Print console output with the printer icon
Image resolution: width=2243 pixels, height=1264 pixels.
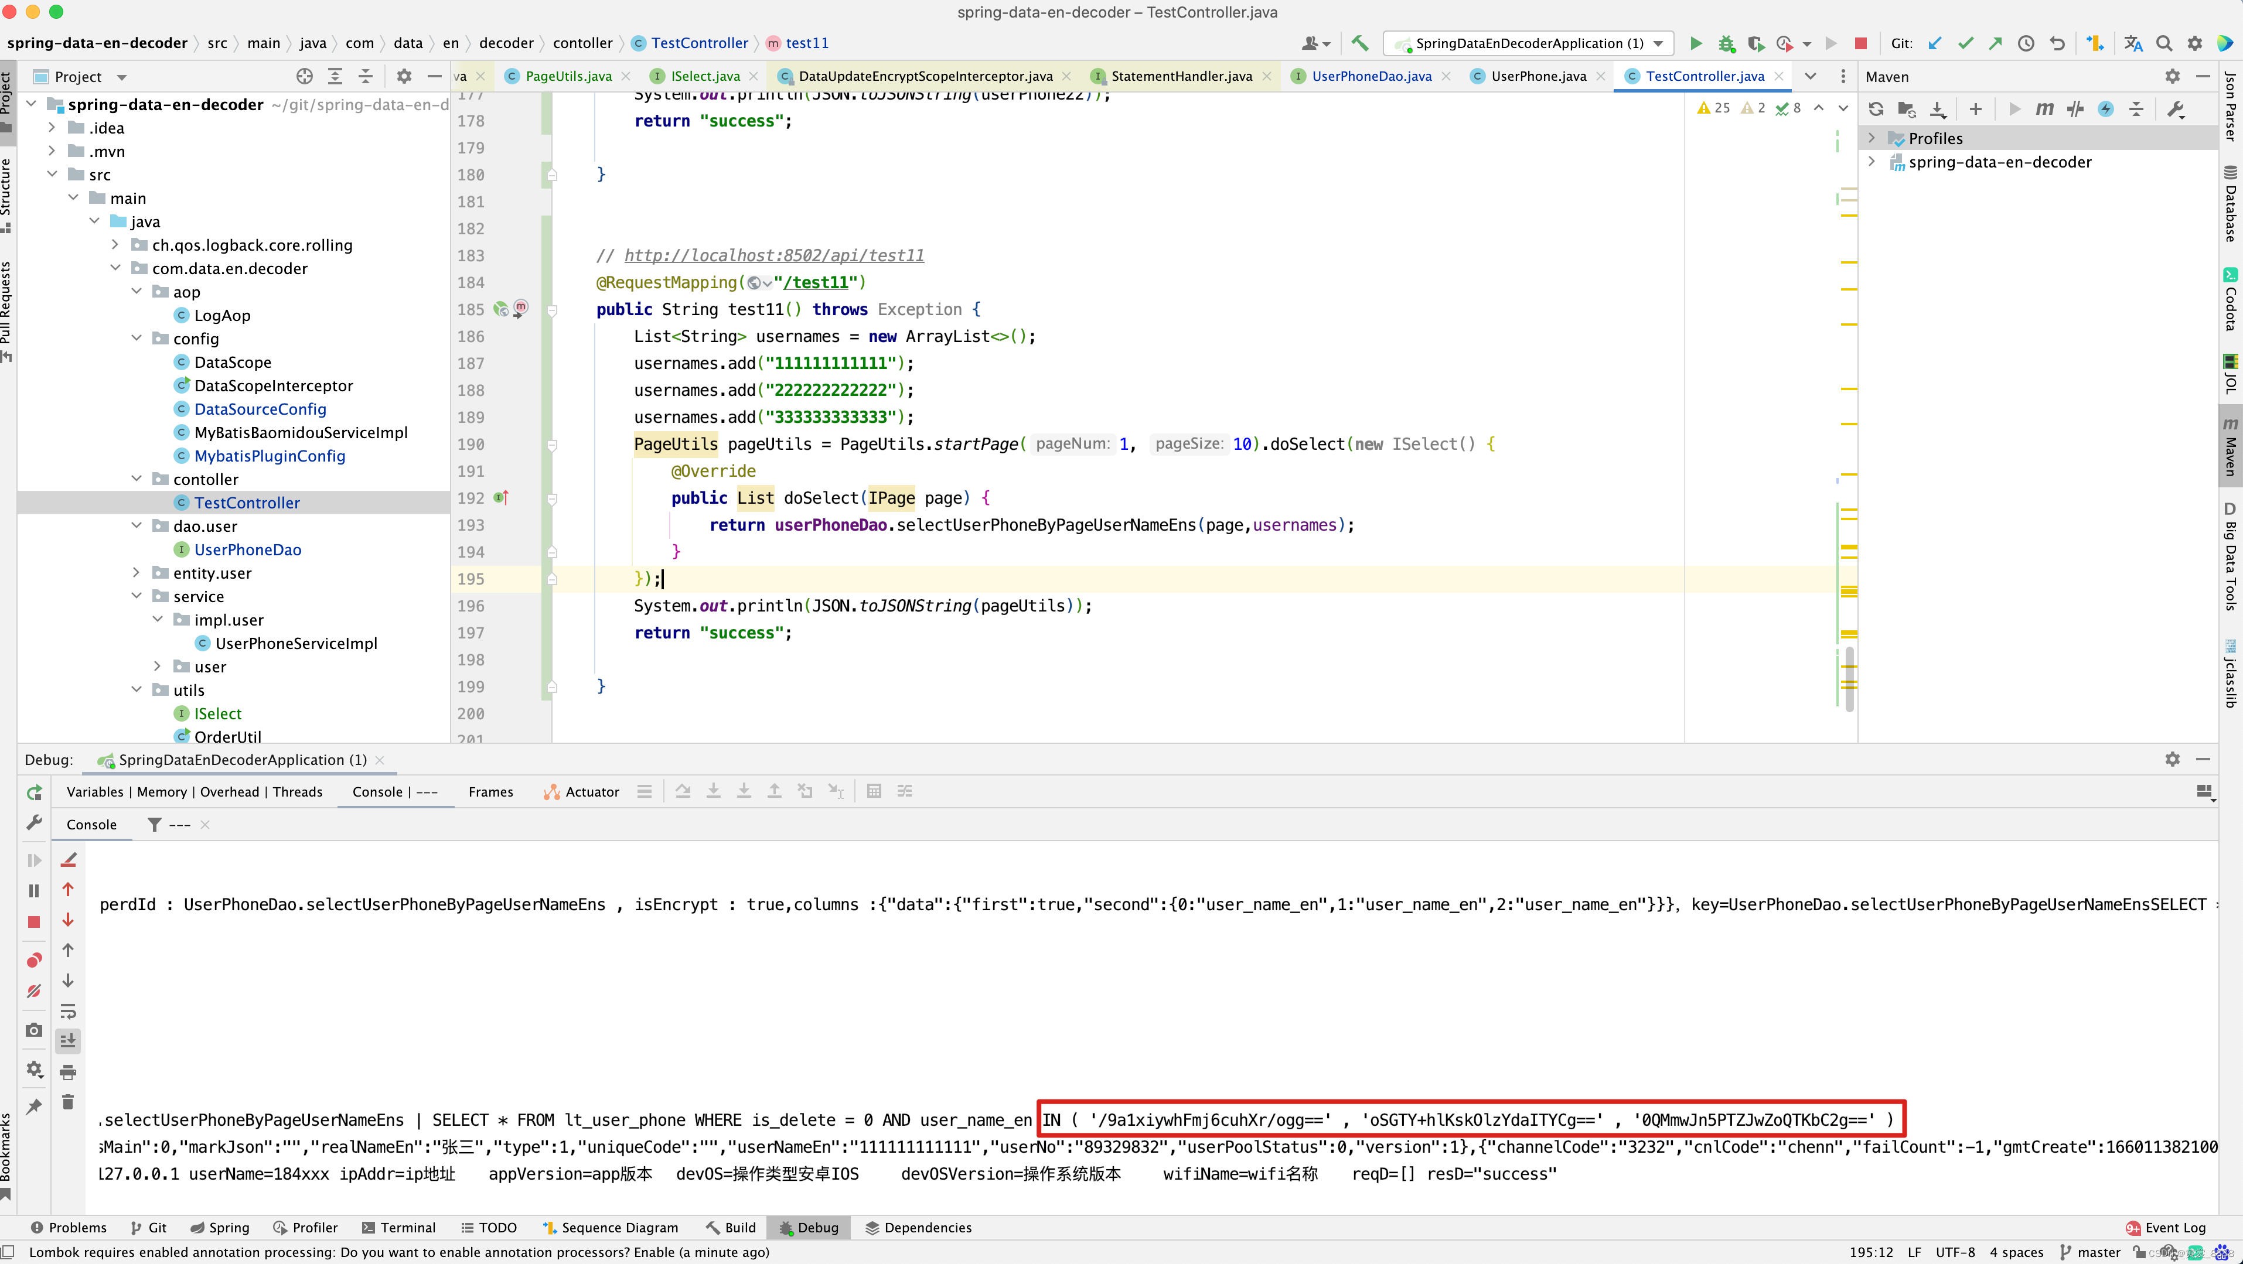click(x=68, y=1072)
